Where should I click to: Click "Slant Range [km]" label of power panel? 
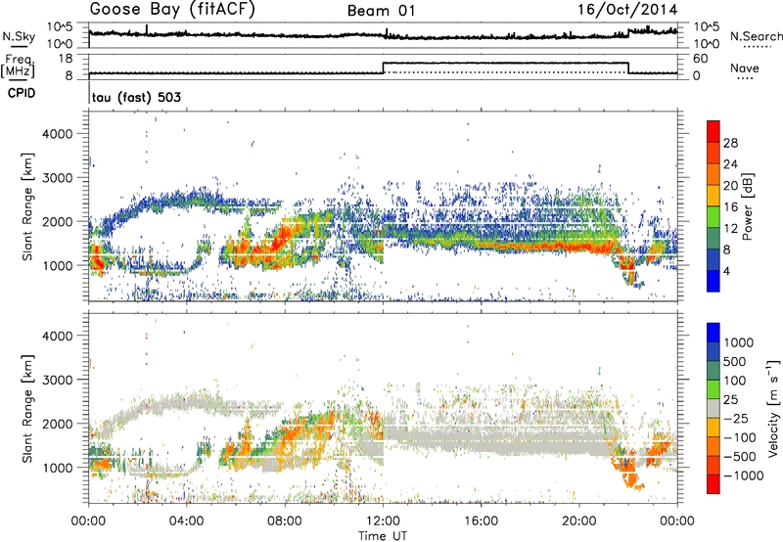point(28,206)
